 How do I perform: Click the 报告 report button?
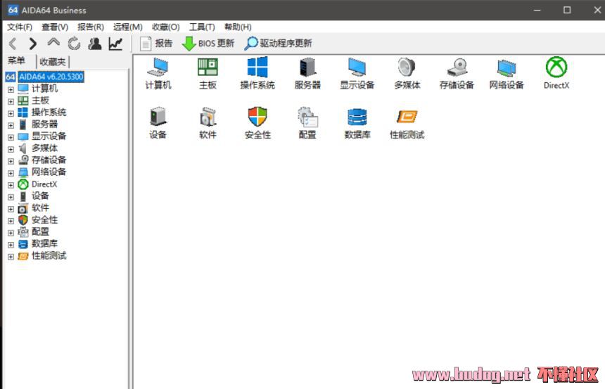(156, 44)
